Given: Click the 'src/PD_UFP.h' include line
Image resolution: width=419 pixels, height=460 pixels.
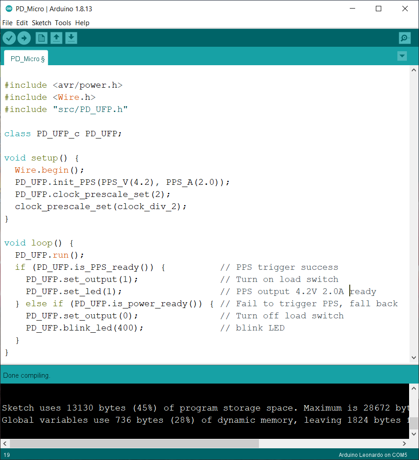Looking at the screenshot, I should click(66, 109).
